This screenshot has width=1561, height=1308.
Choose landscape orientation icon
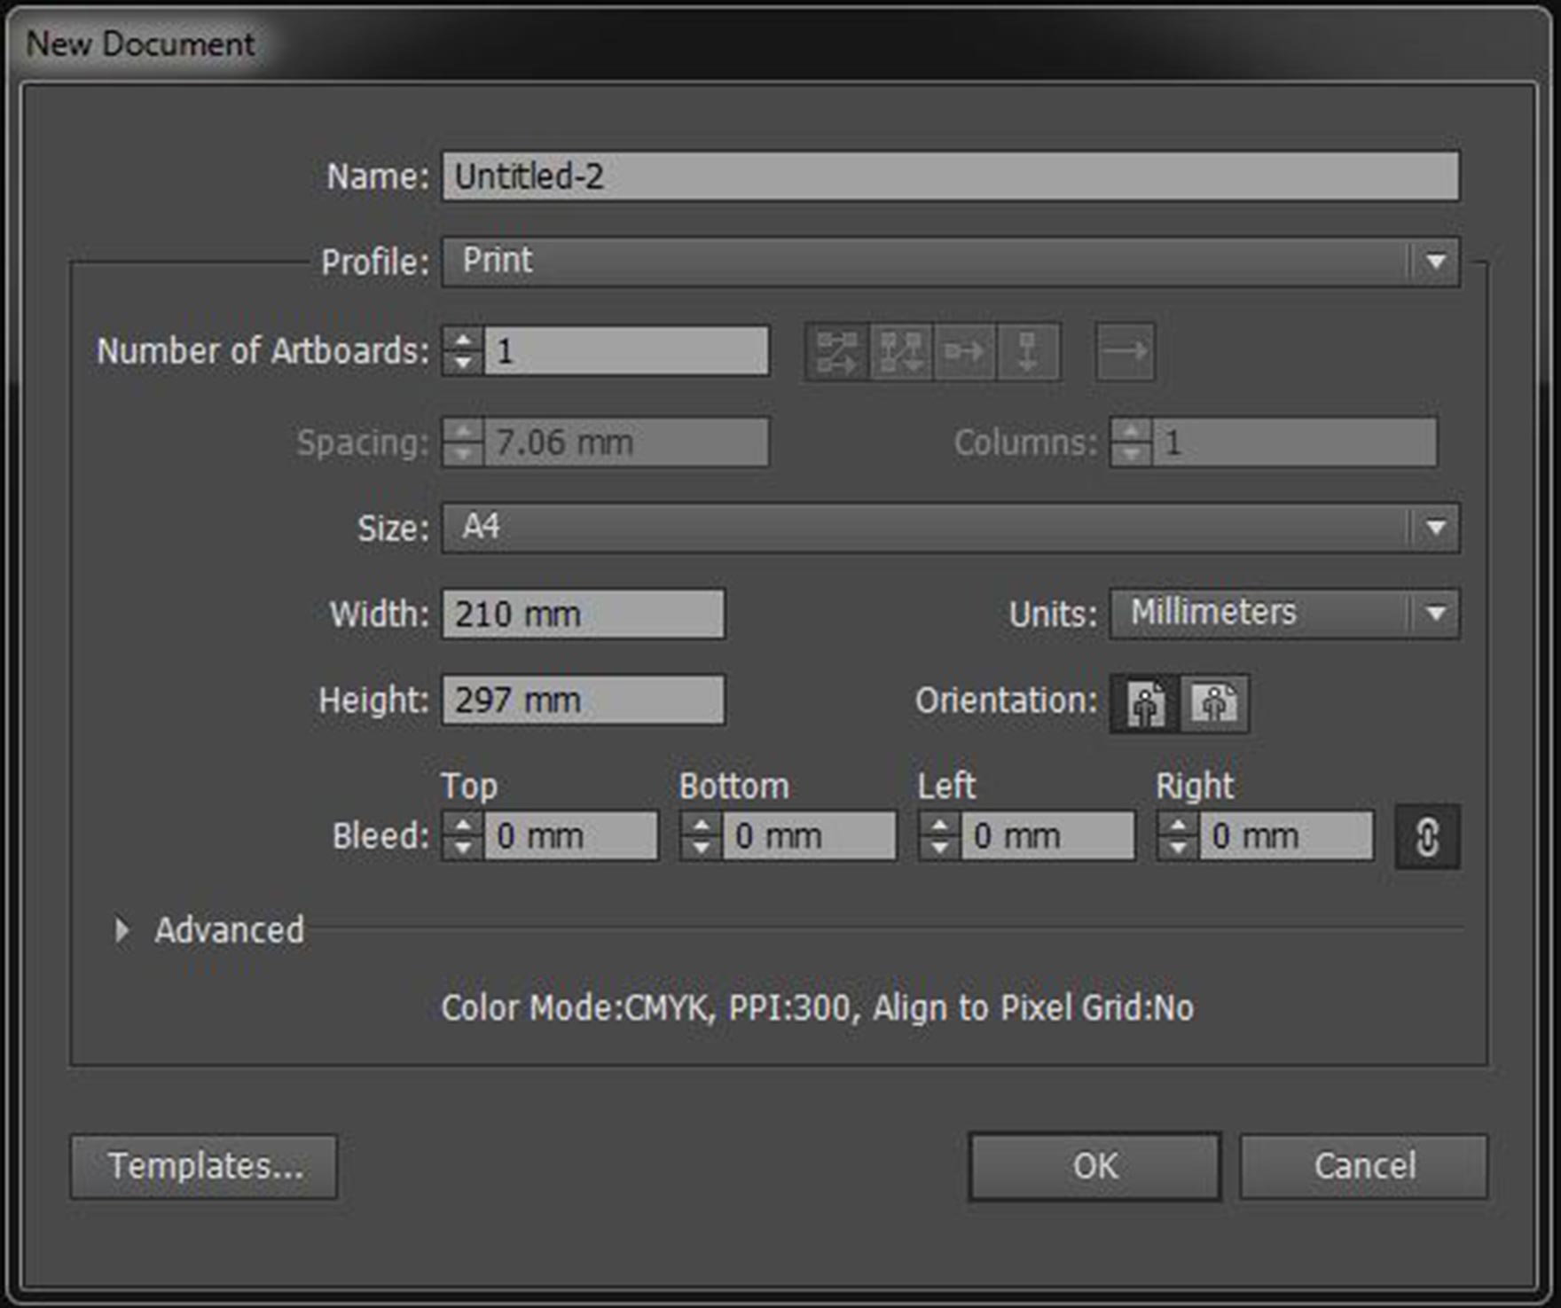tap(1215, 704)
